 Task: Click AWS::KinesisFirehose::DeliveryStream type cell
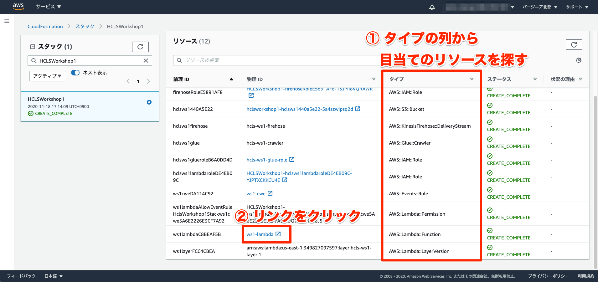pos(430,126)
